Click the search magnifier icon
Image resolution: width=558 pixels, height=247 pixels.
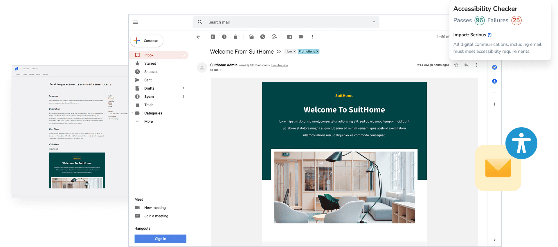pos(200,22)
